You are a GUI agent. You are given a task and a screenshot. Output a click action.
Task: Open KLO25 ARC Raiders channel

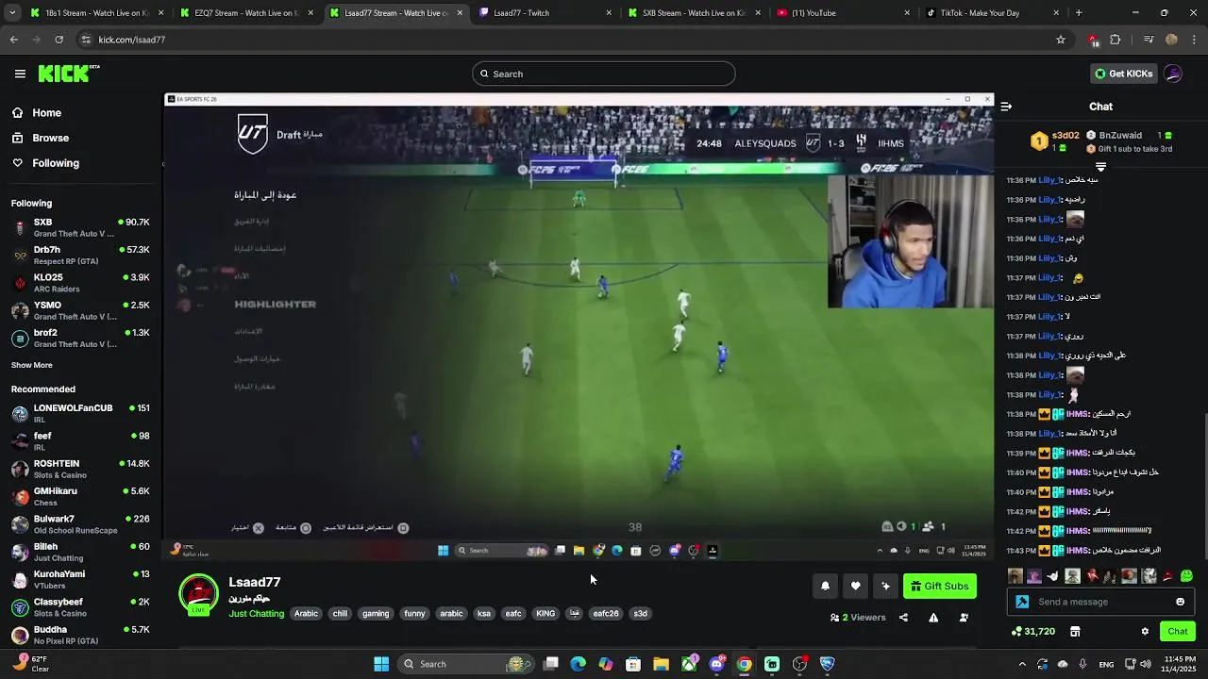tap(80, 283)
